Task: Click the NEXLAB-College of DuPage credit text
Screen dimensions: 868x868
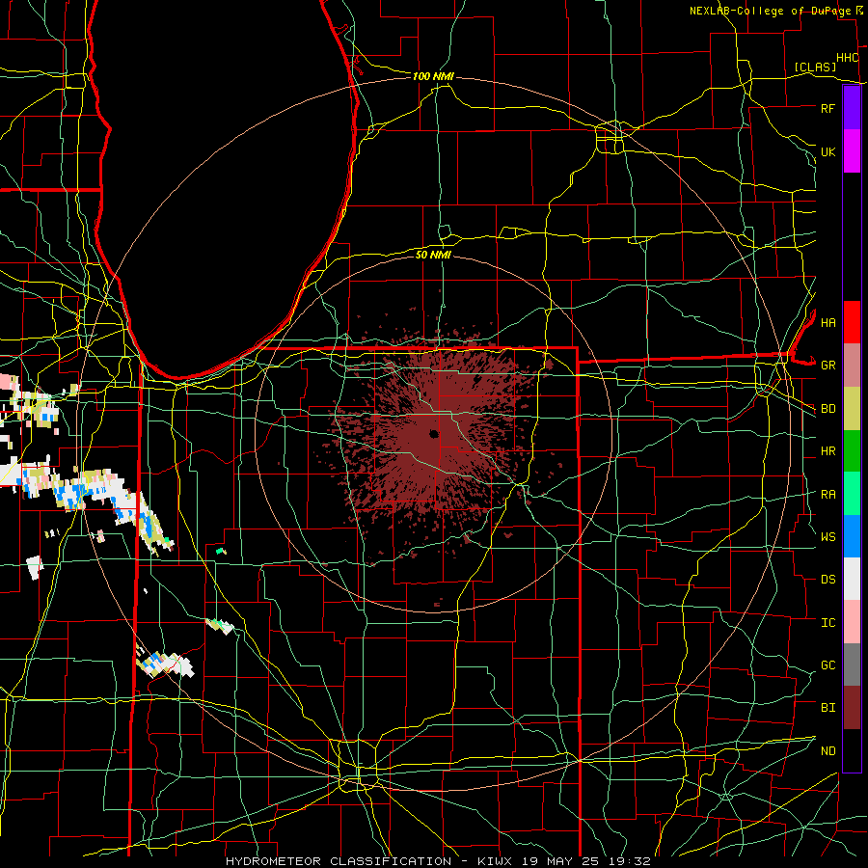Action: pyautogui.click(x=770, y=11)
